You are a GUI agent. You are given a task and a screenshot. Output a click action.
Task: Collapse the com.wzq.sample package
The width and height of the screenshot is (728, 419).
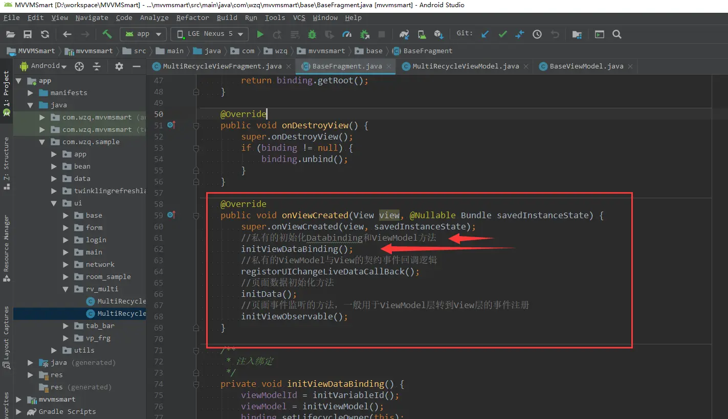[x=42, y=142]
